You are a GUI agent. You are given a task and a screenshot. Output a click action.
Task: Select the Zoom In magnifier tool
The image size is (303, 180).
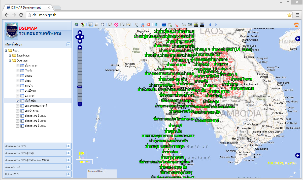90,25
